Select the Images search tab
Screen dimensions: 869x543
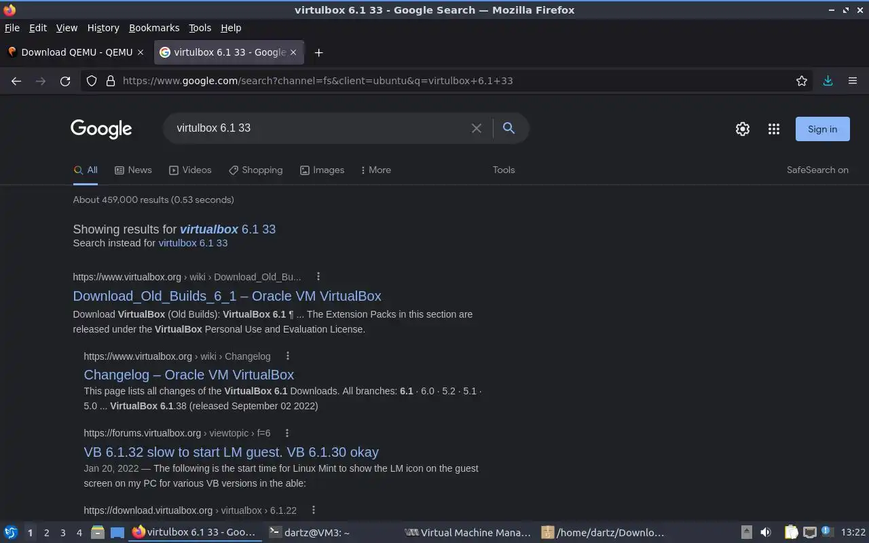coord(322,170)
